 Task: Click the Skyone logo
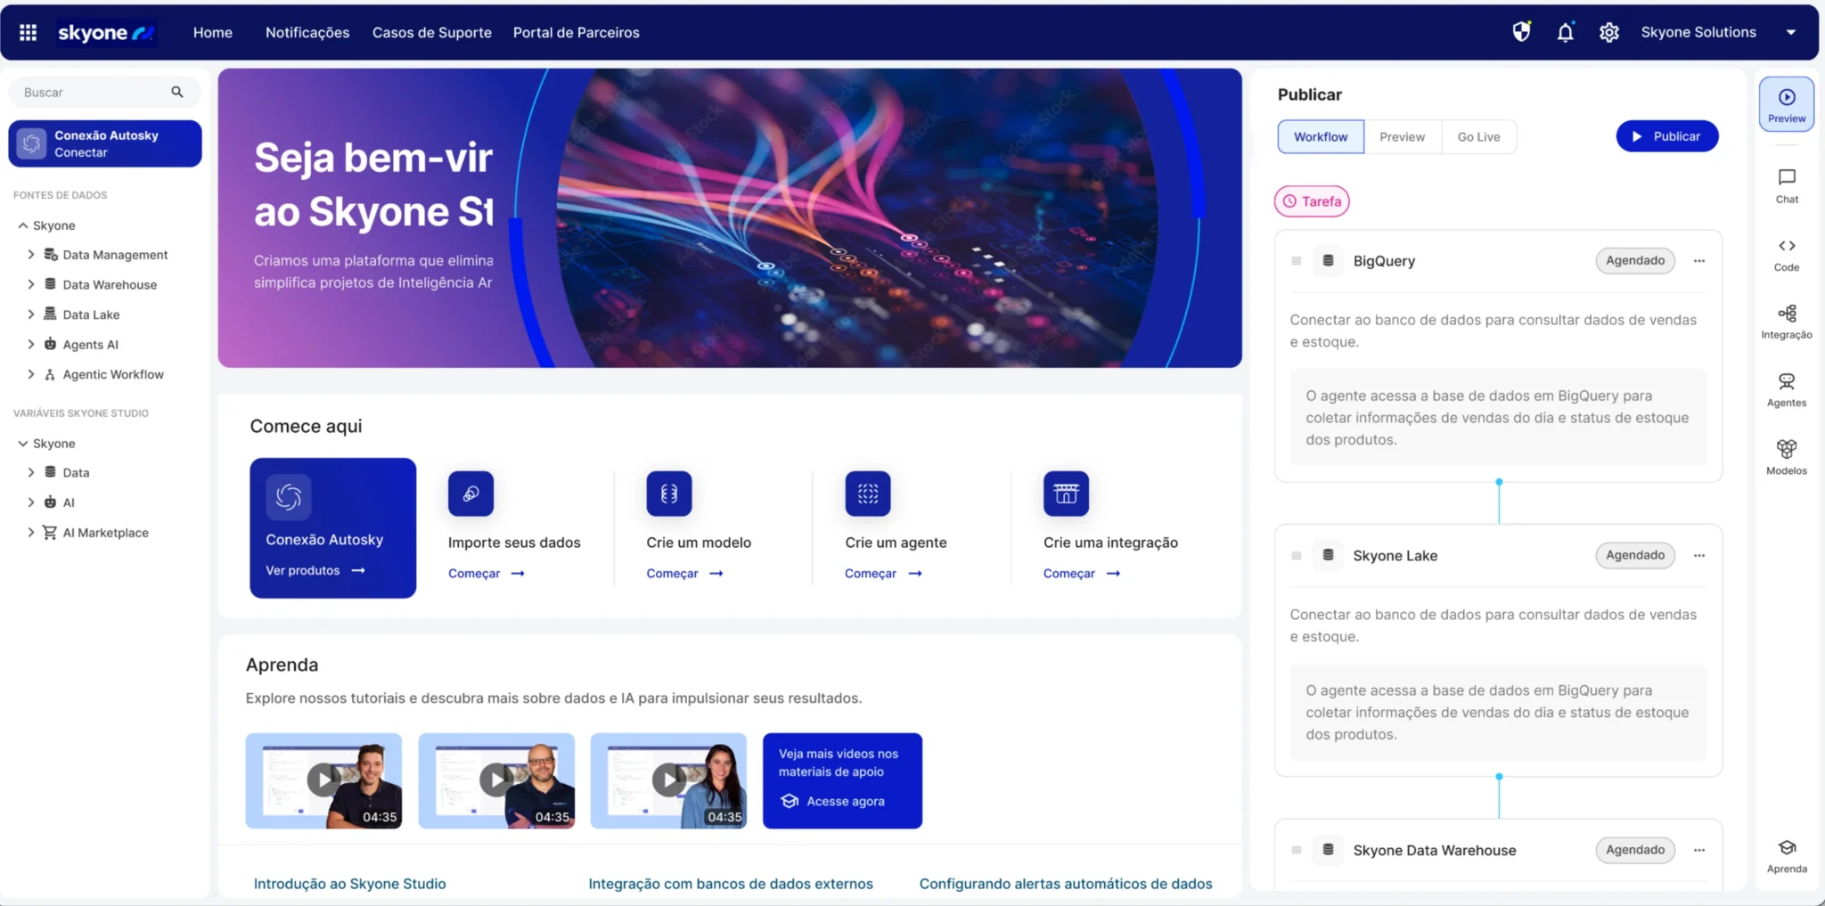pos(106,33)
